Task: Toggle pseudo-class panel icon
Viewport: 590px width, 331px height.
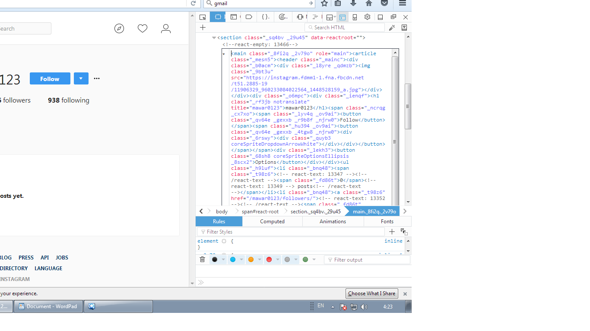Action: click(404, 232)
